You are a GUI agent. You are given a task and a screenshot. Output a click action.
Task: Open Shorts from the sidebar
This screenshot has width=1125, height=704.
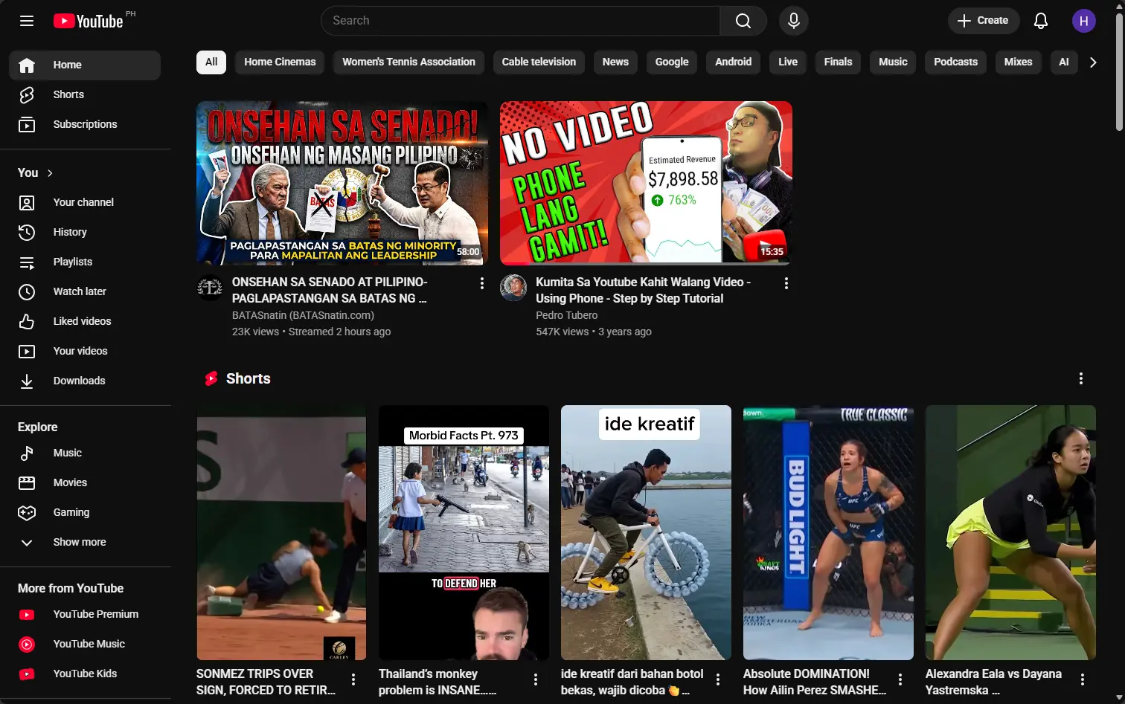(x=85, y=95)
